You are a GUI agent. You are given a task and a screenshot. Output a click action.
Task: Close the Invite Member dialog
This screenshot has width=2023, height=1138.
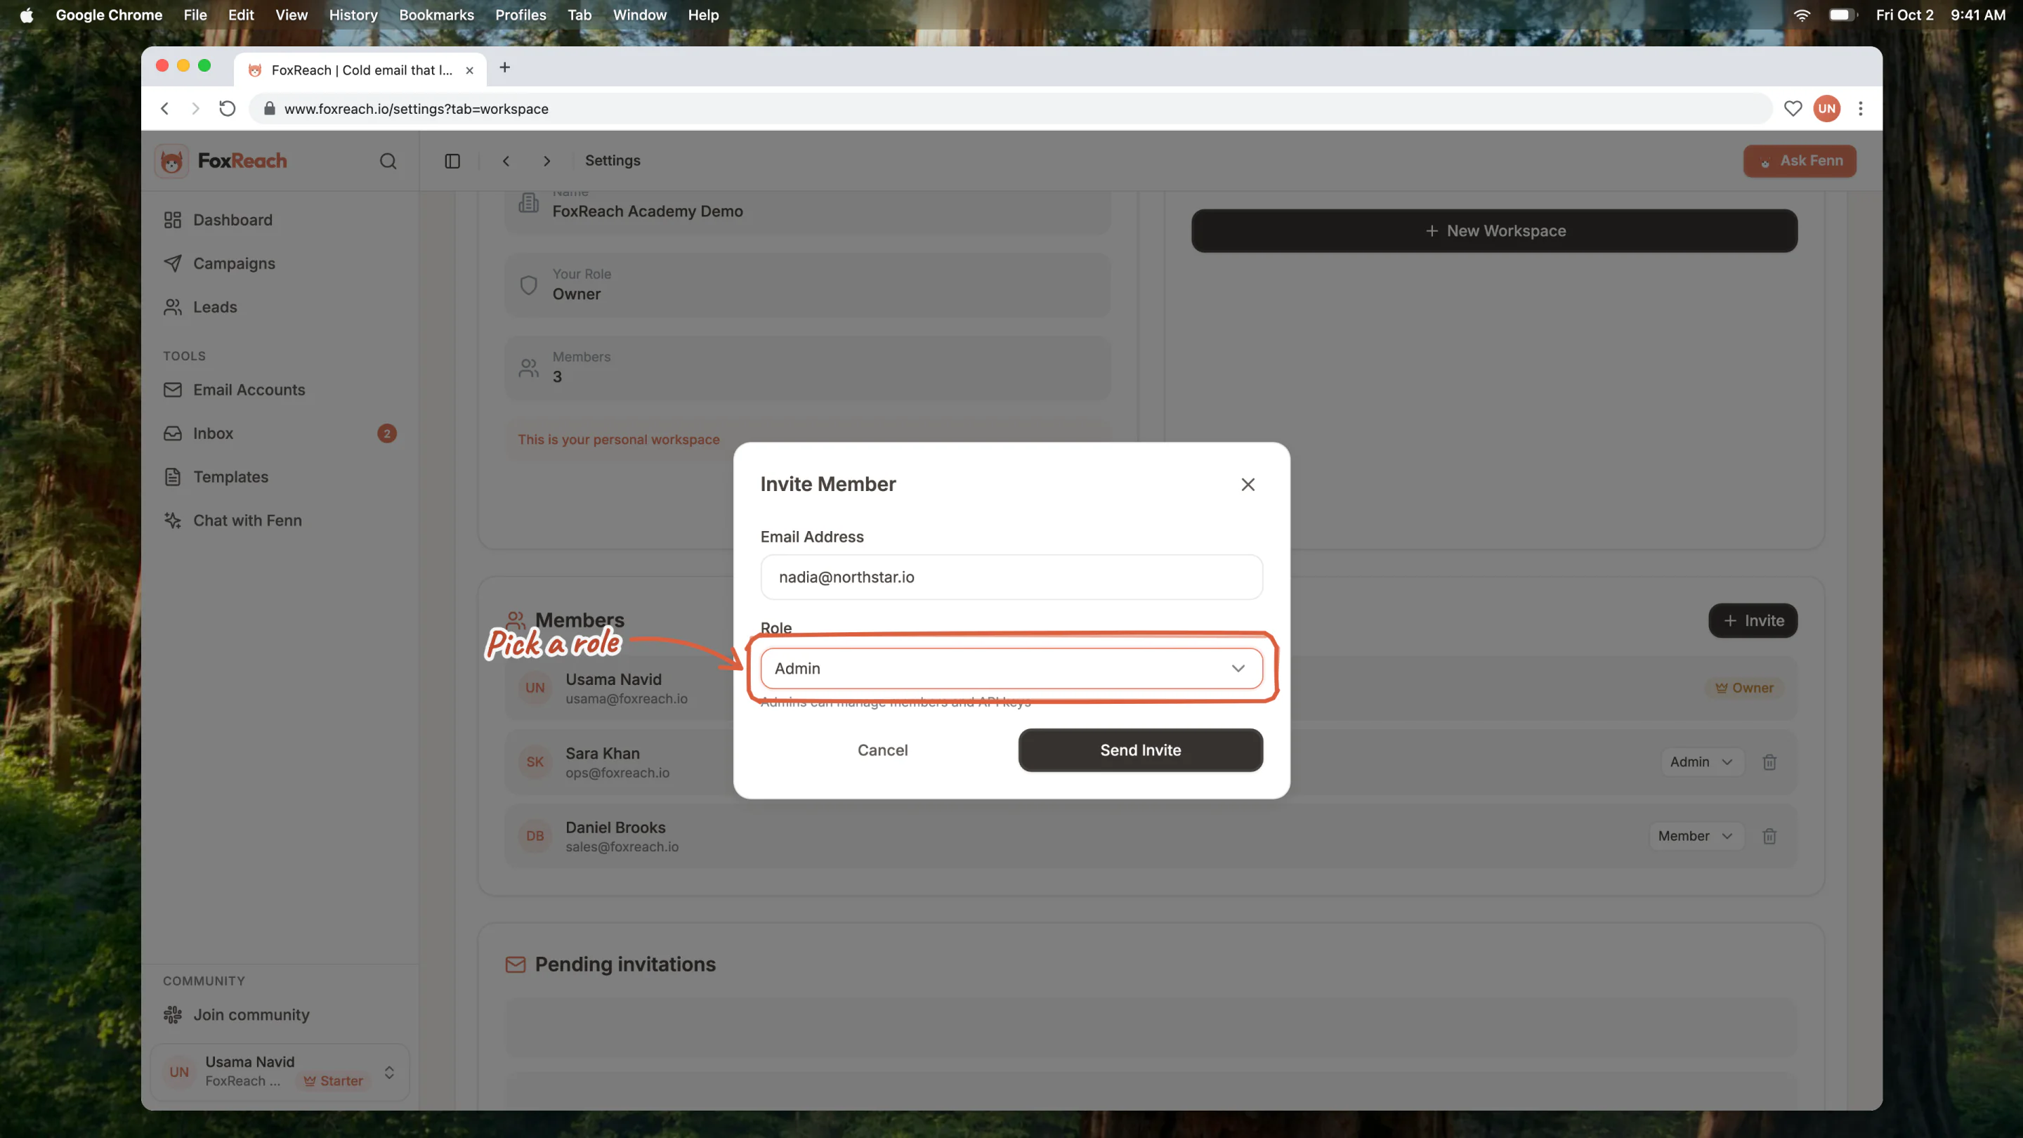tap(1248, 485)
